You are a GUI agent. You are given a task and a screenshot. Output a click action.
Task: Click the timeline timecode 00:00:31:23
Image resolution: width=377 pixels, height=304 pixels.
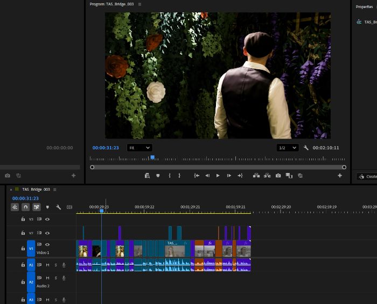coord(25,198)
